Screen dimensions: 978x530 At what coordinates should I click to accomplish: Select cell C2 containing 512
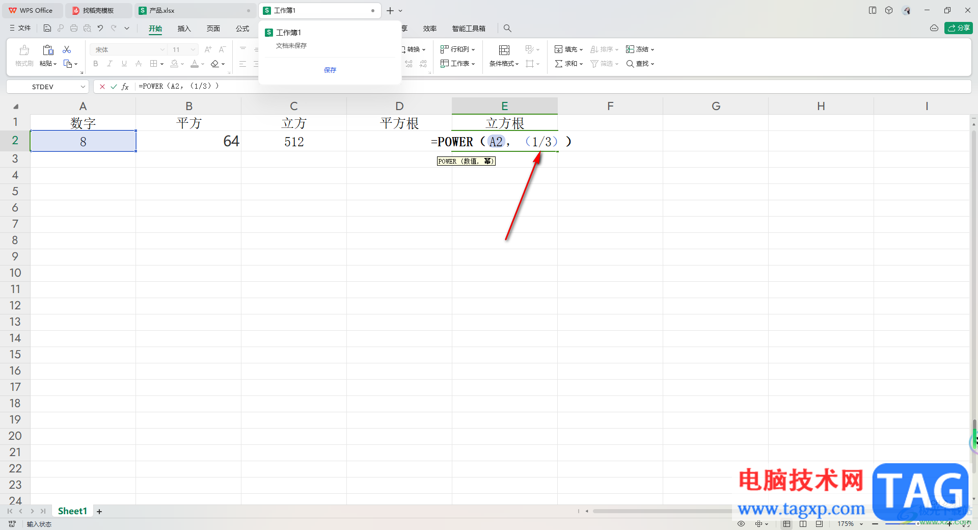pos(294,141)
